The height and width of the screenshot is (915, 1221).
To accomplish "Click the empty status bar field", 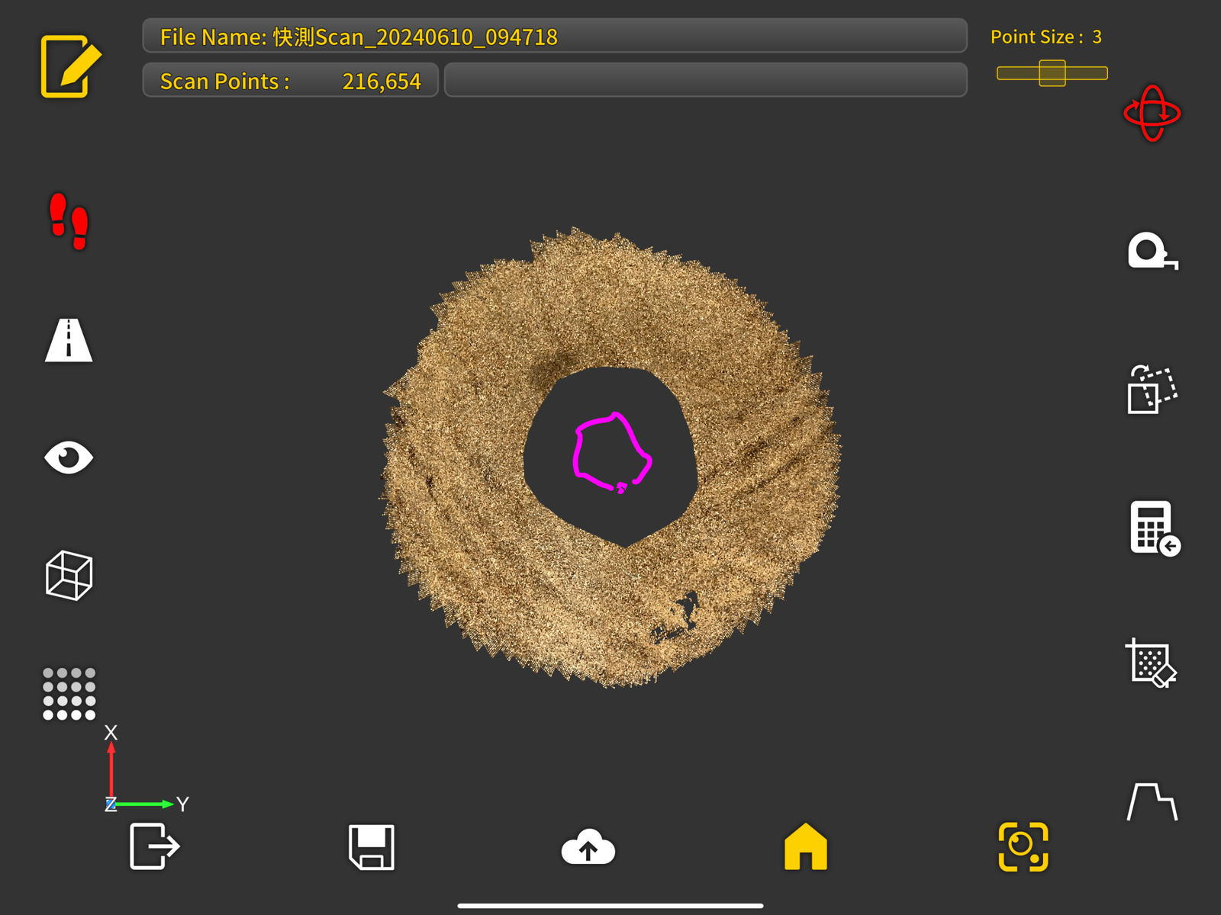I will [706, 80].
